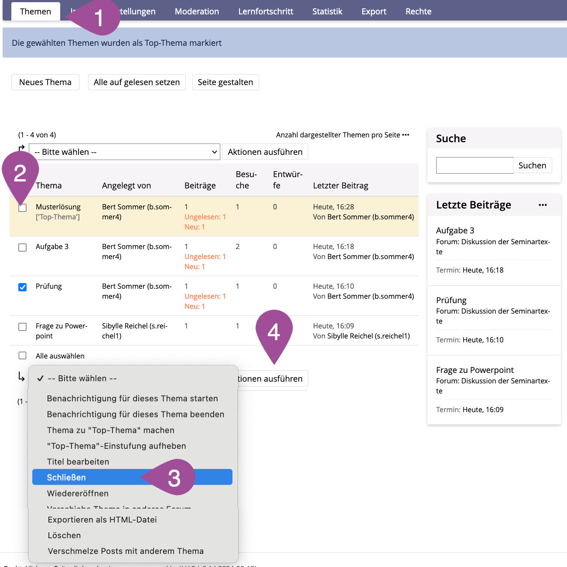Tick the Aufgabe 3 checkbox
Screen dimensions: 567x567
point(23,247)
